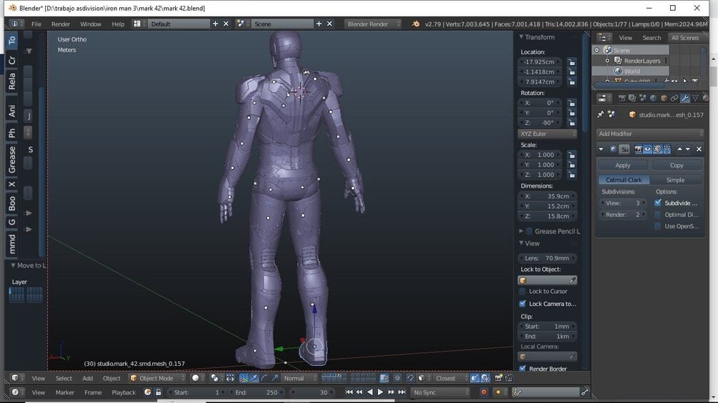
Task: Click the OpenGL render image icon
Action: pos(499,378)
